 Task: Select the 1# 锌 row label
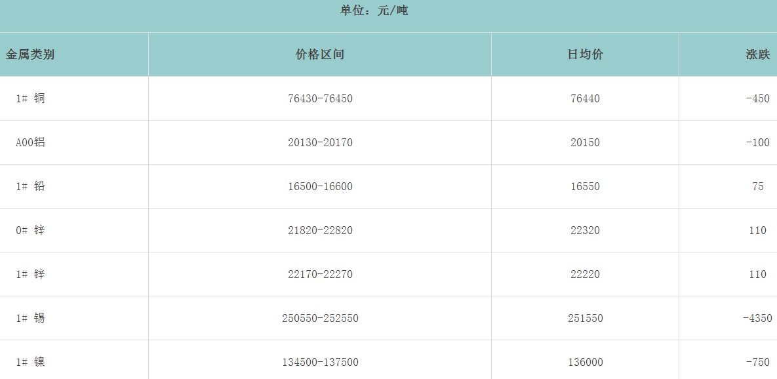[31, 274]
